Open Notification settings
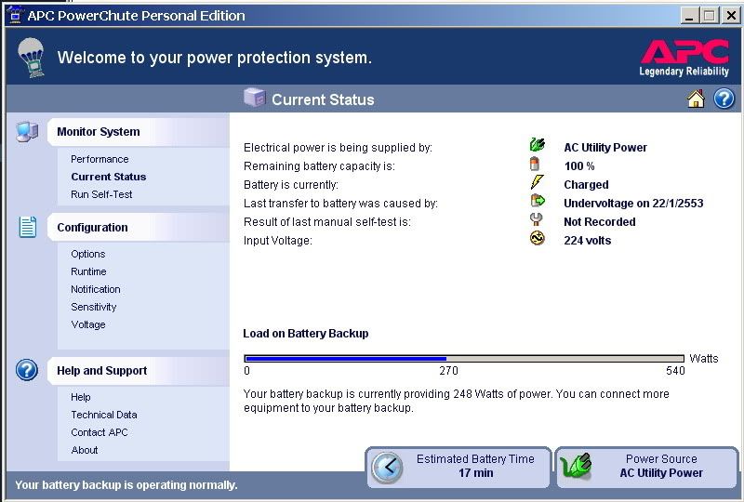The image size is (744, 502). 96,289
